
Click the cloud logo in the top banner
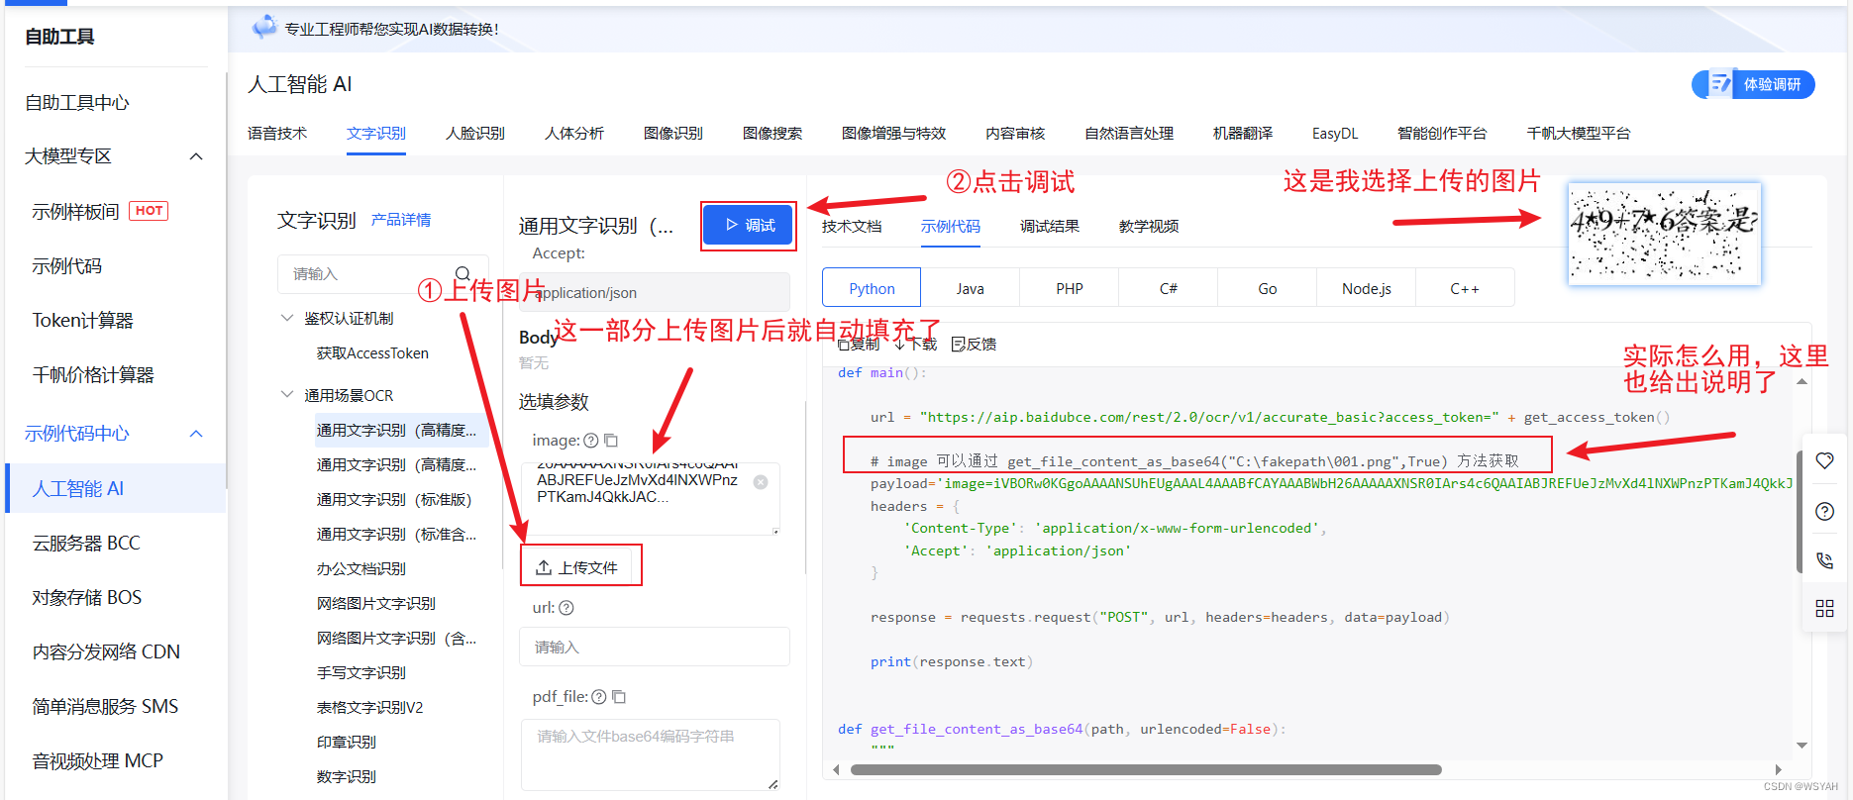tap(264, 28)
